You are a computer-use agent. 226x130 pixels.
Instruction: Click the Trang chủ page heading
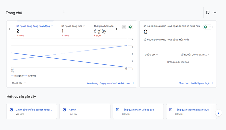pyautogui.click(x=14, y=13)
